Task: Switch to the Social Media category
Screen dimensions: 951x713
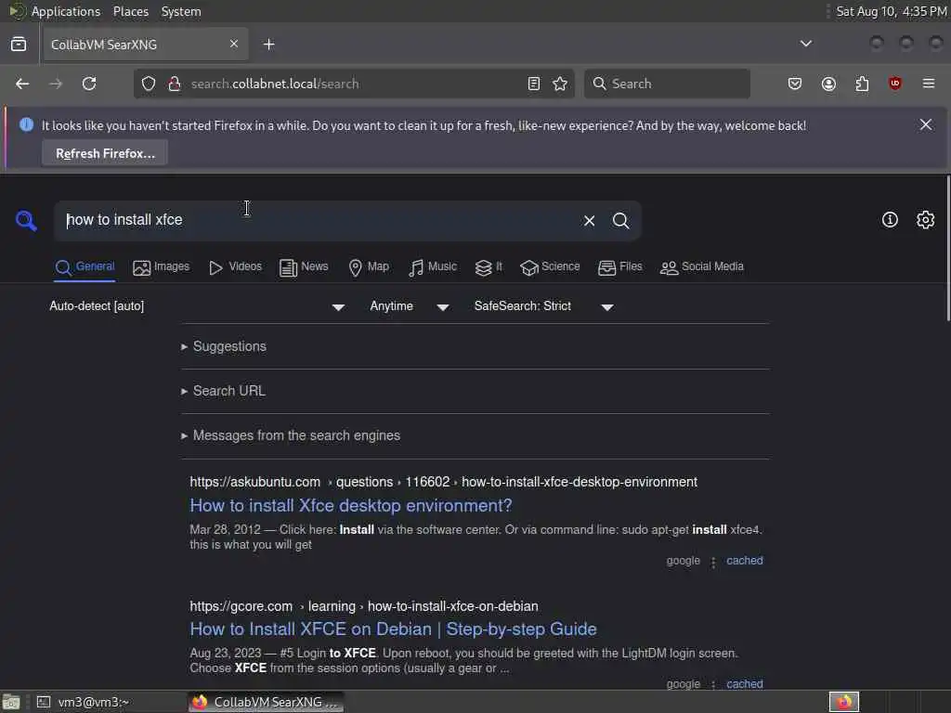Action: tap(702, 266)
